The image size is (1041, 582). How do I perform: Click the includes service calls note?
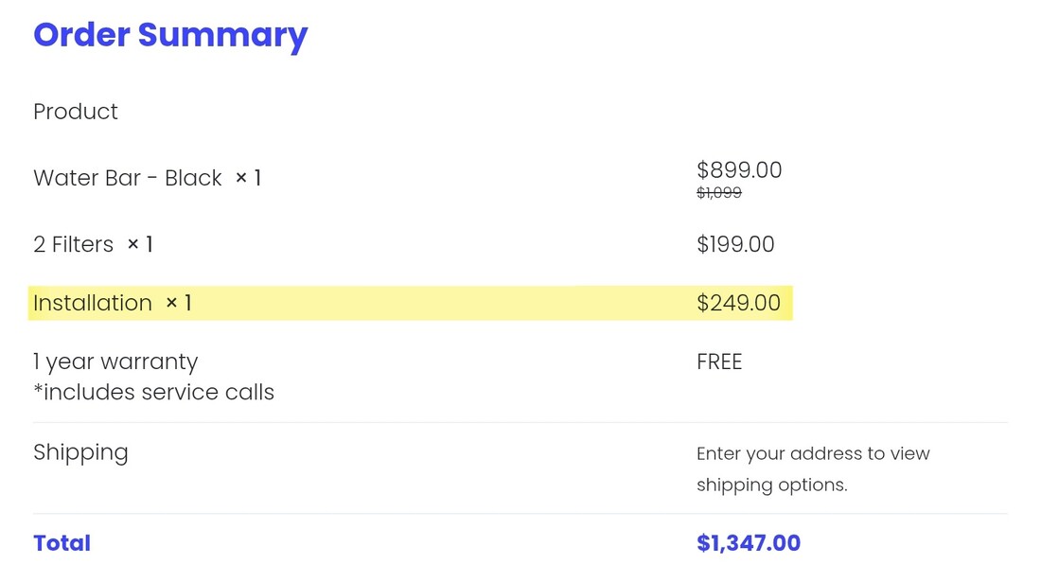(x=153, y=392)
